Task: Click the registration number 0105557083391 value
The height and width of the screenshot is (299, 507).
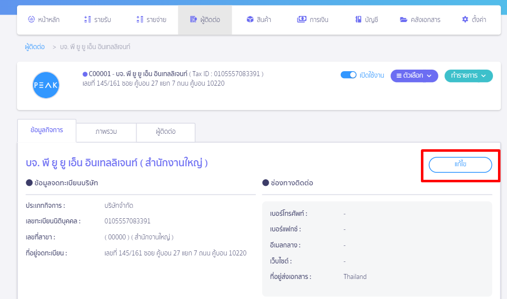Action: [128, 221]
